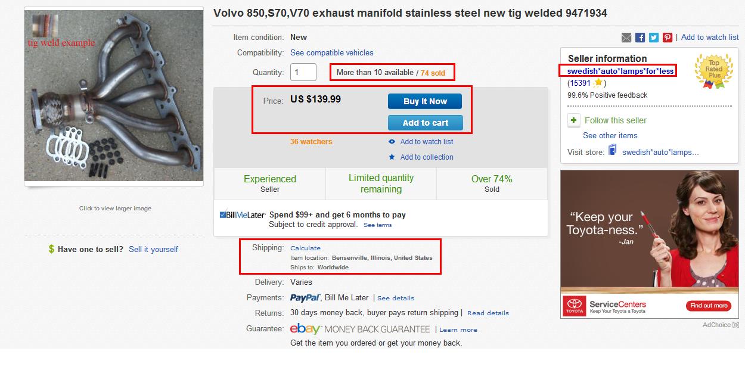This screenshot has height=373, width=745.
Task: Click the green follow seller plus icon
Action: point(573,120)
